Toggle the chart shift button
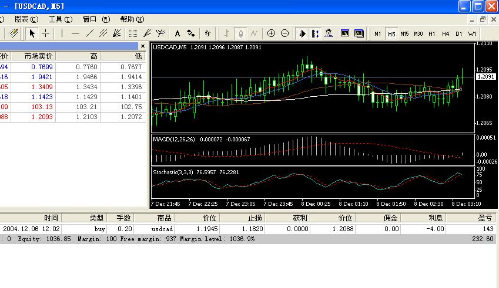The image size is (499, 288). (315, 33)
